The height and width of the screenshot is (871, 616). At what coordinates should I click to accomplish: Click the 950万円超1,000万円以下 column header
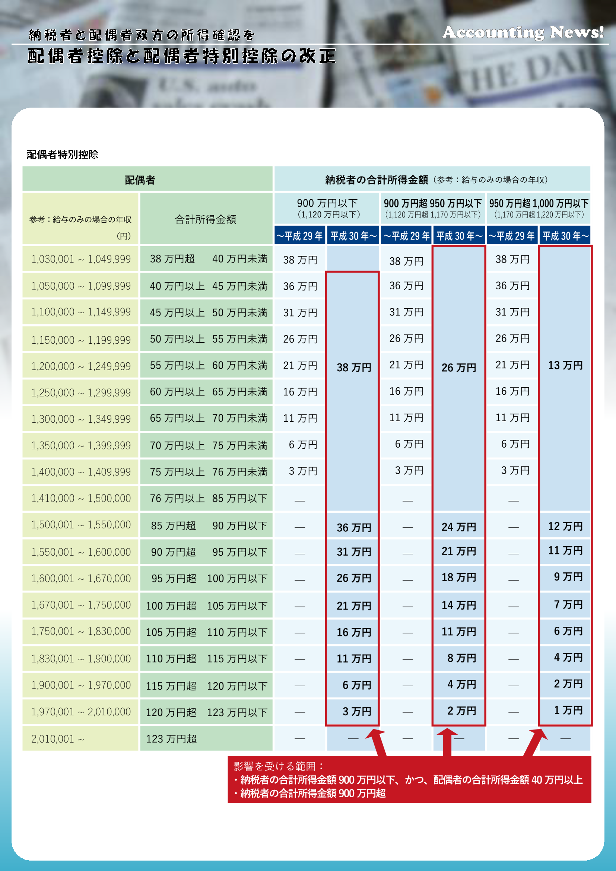(538, 208)
